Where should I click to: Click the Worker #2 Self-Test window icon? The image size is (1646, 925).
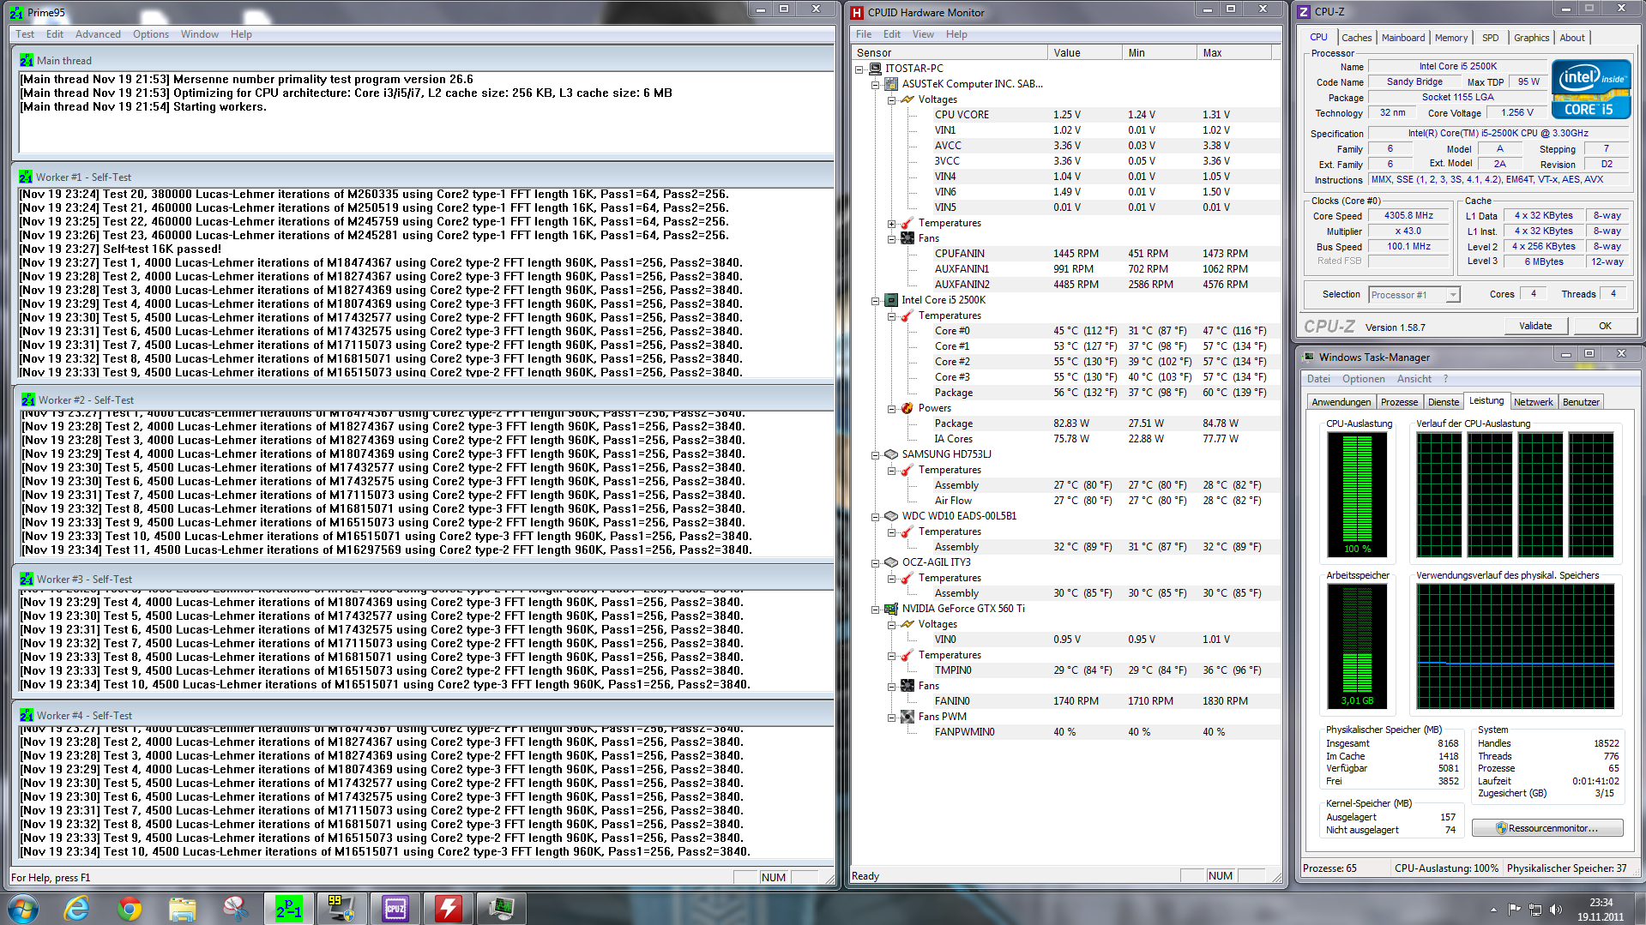pos(28,399)
